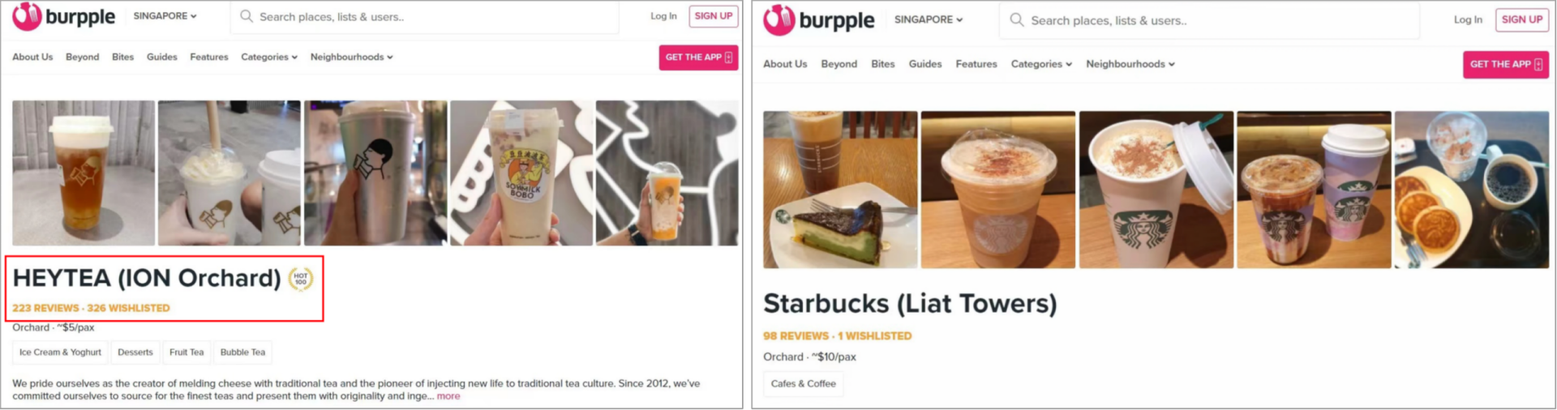Go to Beyond on Starbucks page
Viewport: 1557px width, 410px height.
pos(839,64)
